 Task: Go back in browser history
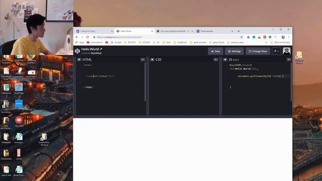click(77, 37)
